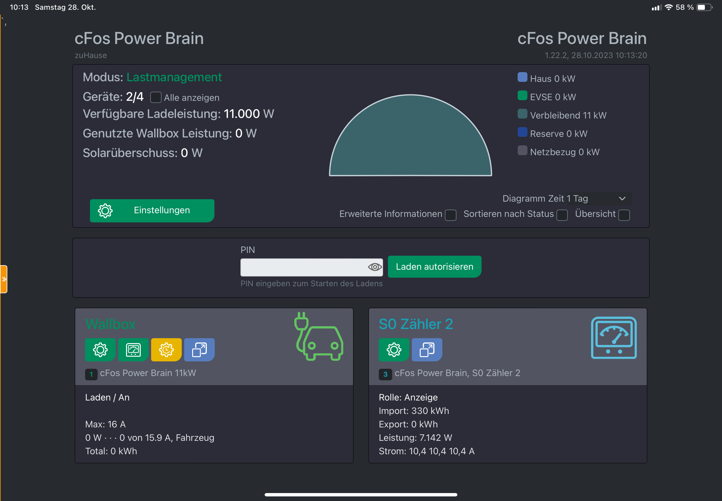Open Wallbox settings gear icon
The height and width of the screenshot is (501, 722).
click(100, 350)
